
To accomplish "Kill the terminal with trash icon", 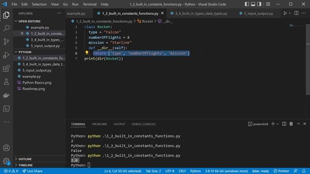I will [291, 124].
